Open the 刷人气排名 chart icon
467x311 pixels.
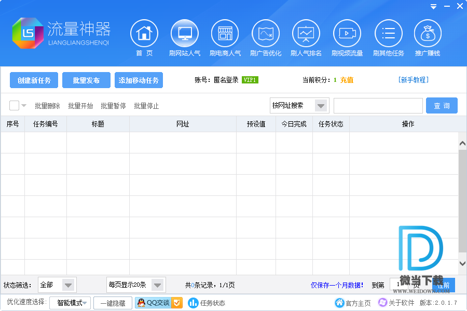tap(306, 33)
